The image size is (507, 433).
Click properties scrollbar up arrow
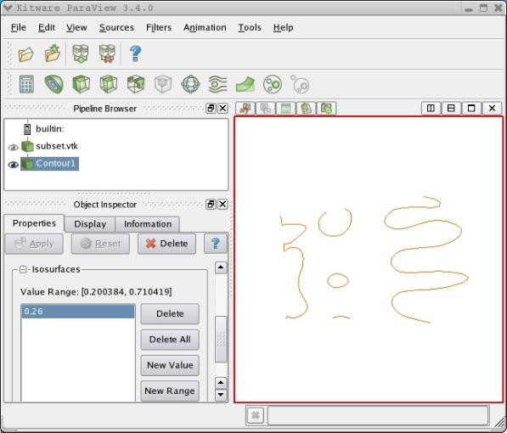tap(221, 267)
